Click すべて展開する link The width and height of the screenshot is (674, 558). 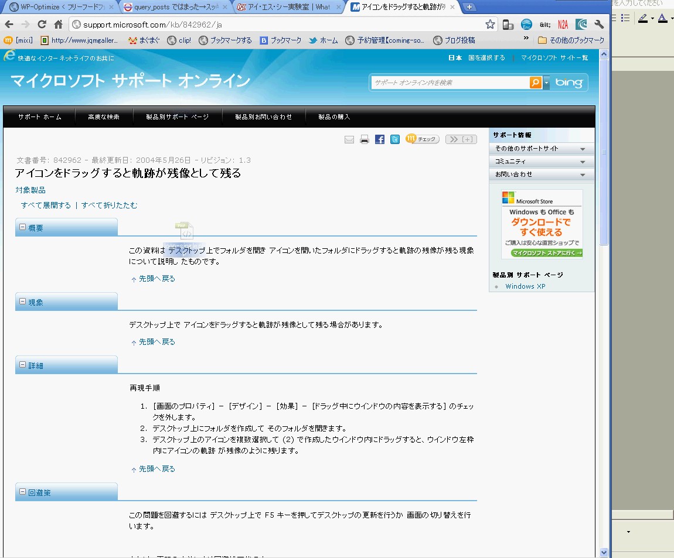(x=46, y=206)
